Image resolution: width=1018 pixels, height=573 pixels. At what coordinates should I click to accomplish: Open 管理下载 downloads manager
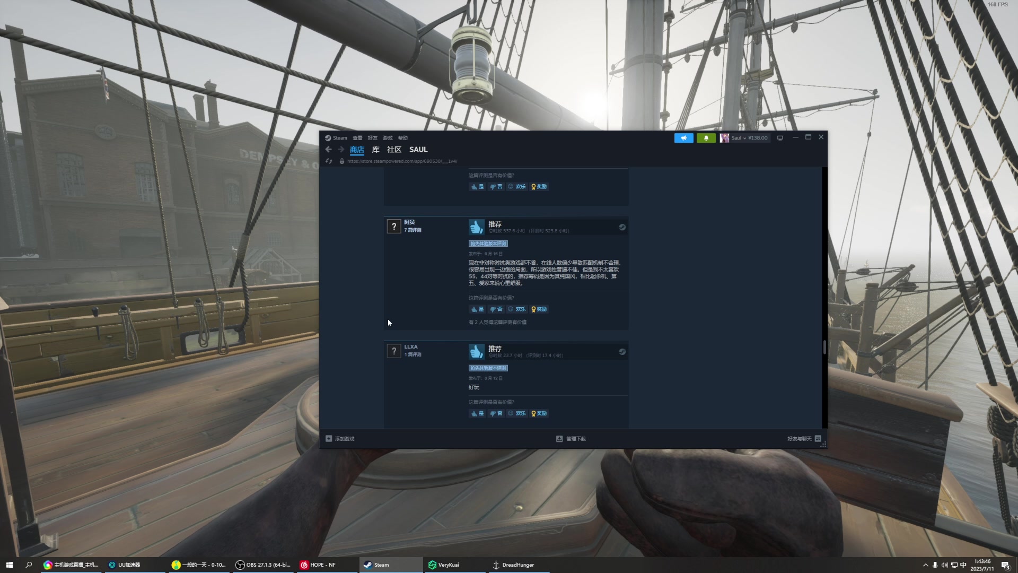[571, 439]
